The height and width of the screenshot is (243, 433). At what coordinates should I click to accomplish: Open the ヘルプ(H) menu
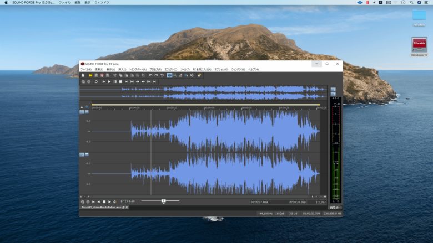(253, 69)
